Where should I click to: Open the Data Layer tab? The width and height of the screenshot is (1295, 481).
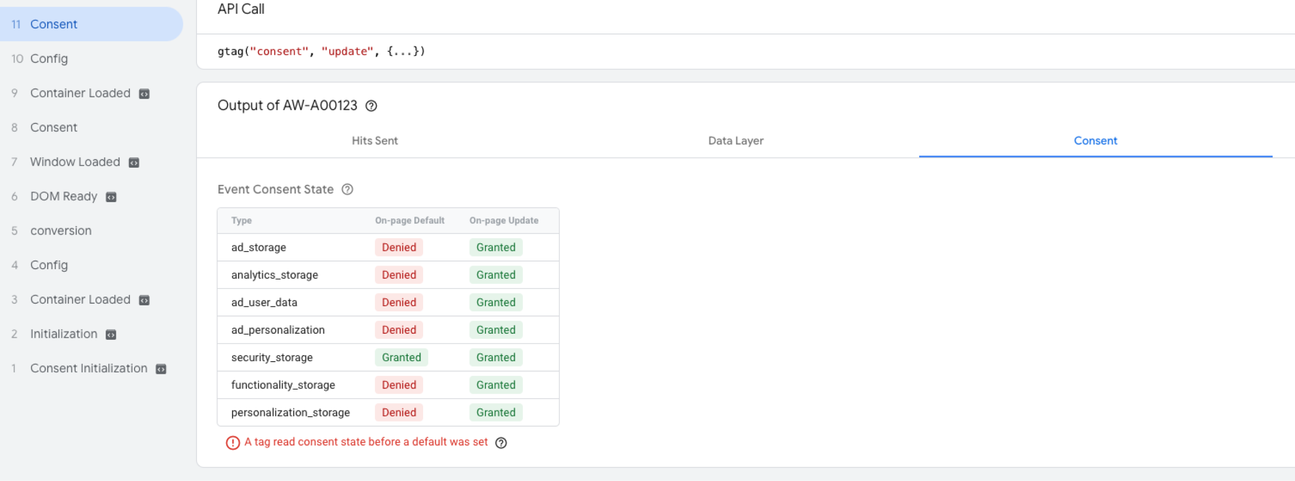pos(735,141)
